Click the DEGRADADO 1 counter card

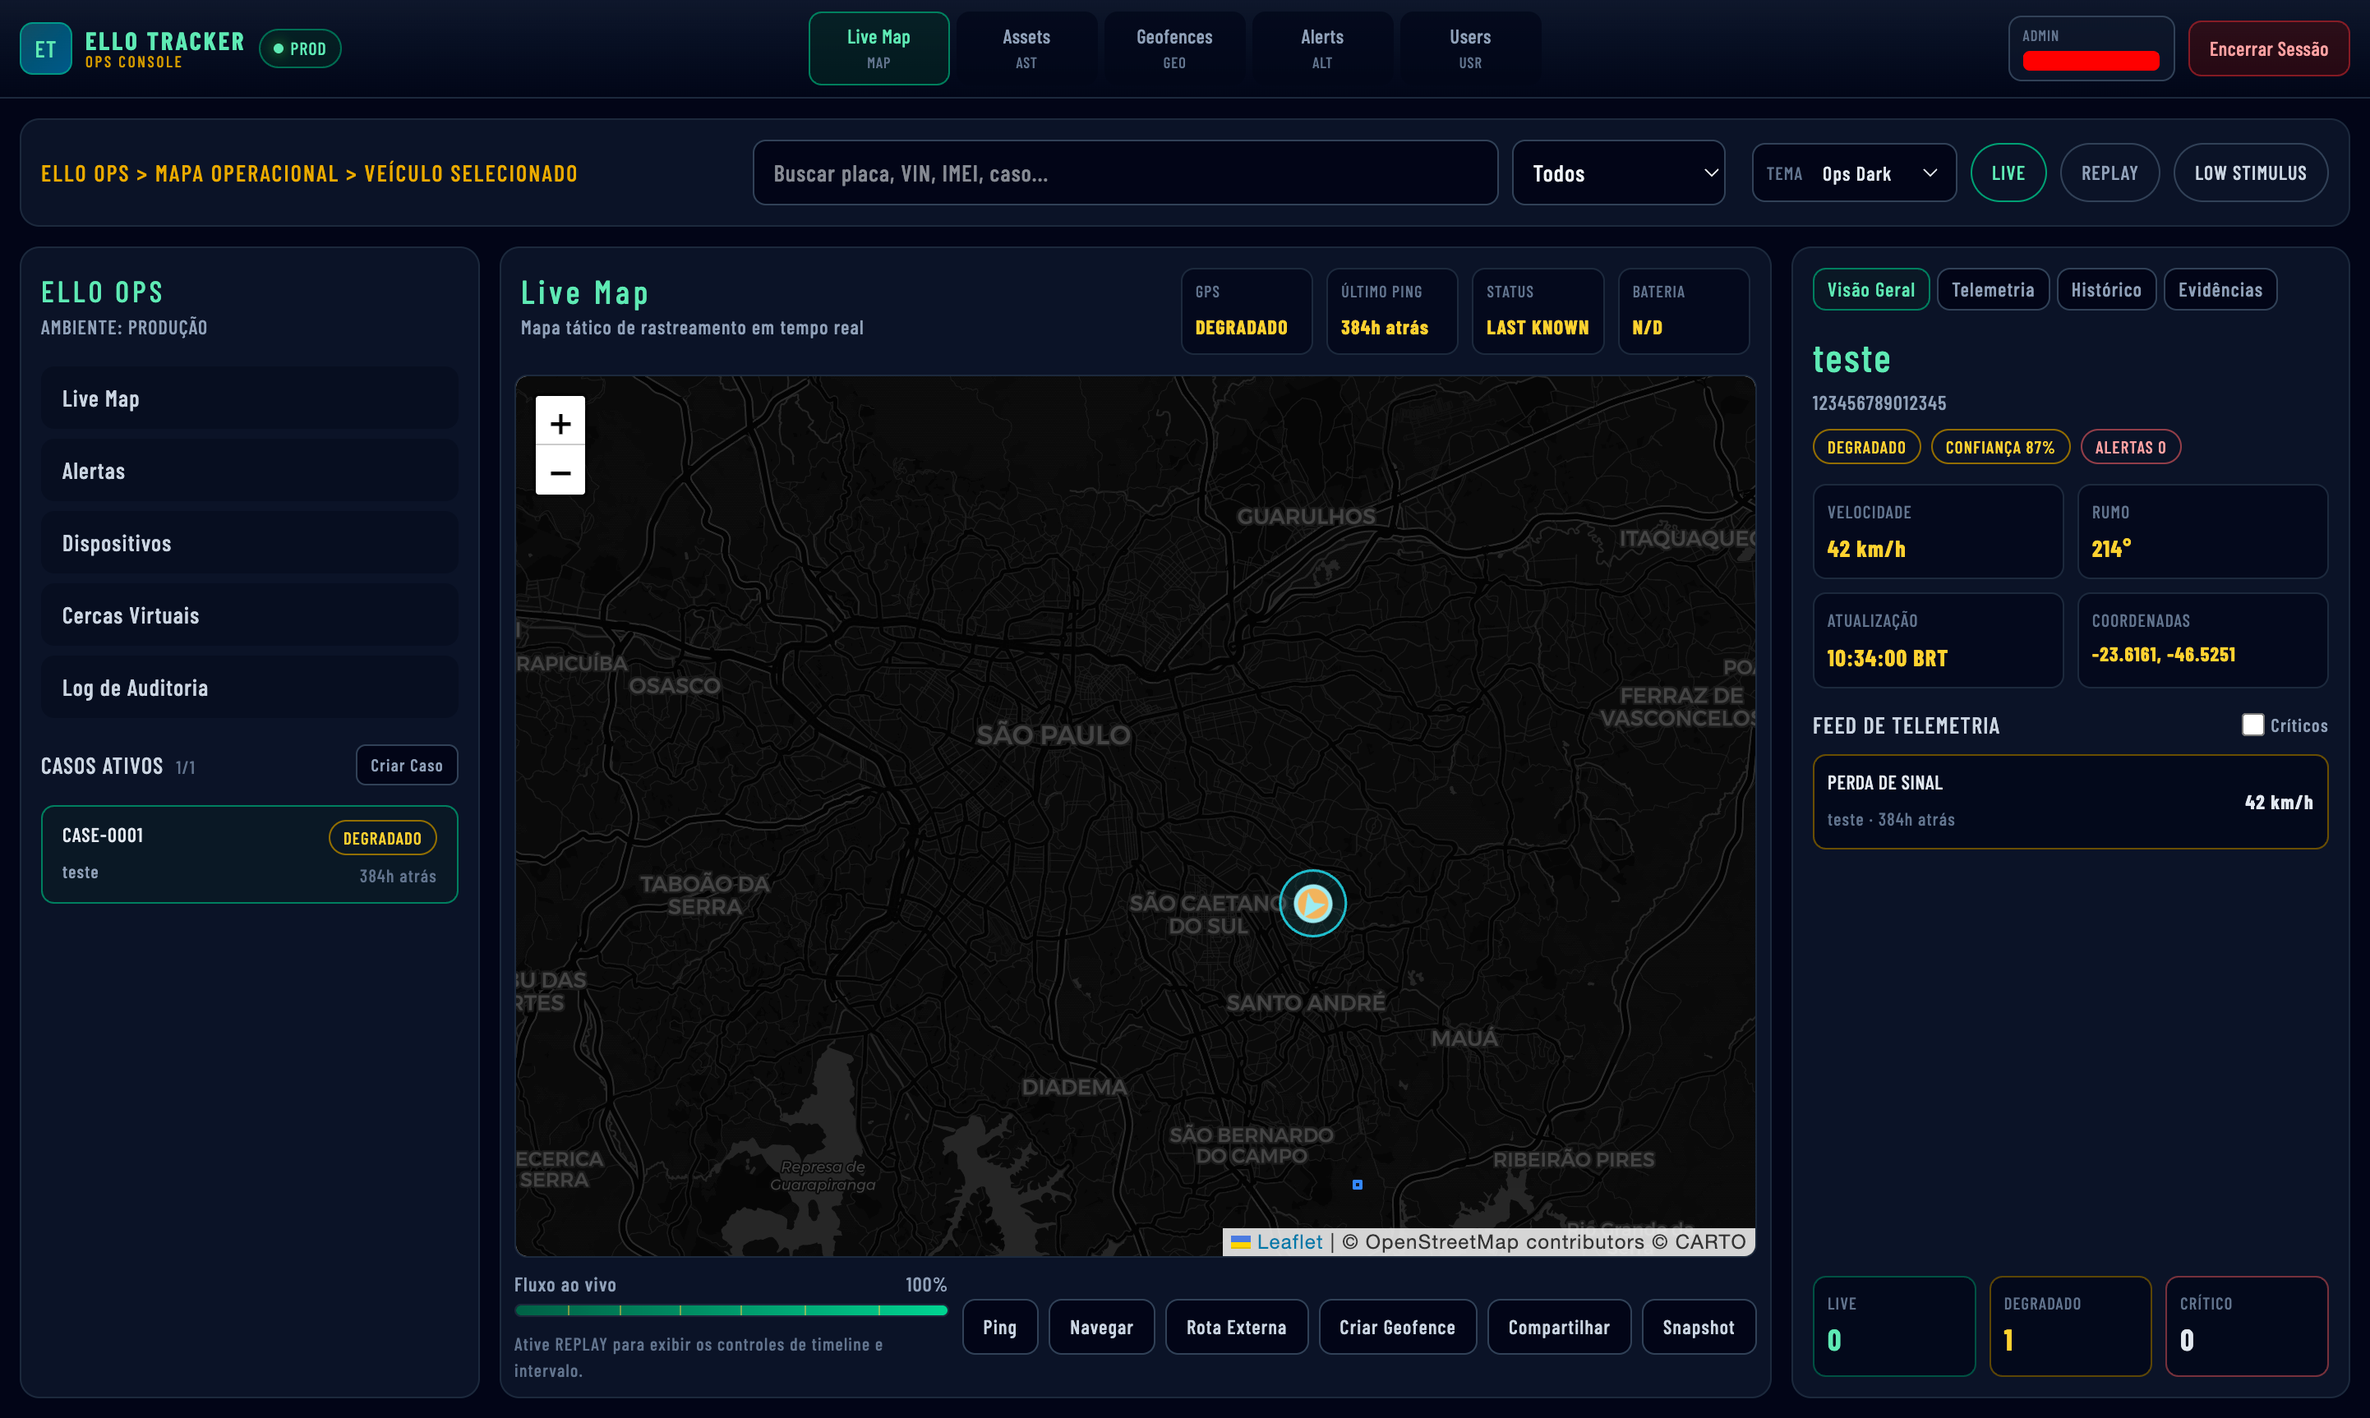click(x=2070, y=1326)
